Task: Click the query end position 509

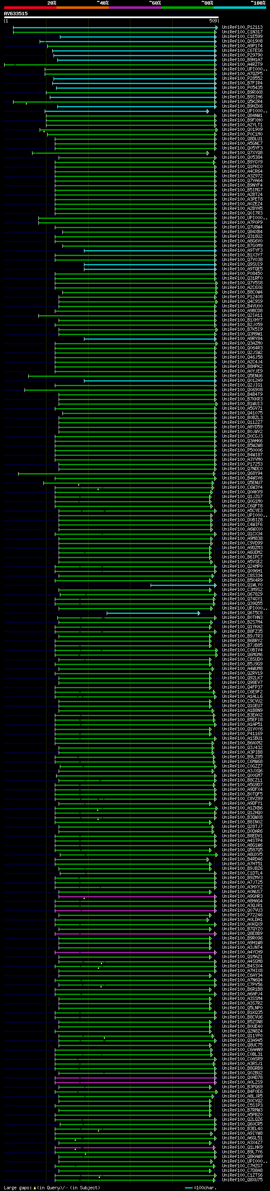Action: tap(213, 21)
